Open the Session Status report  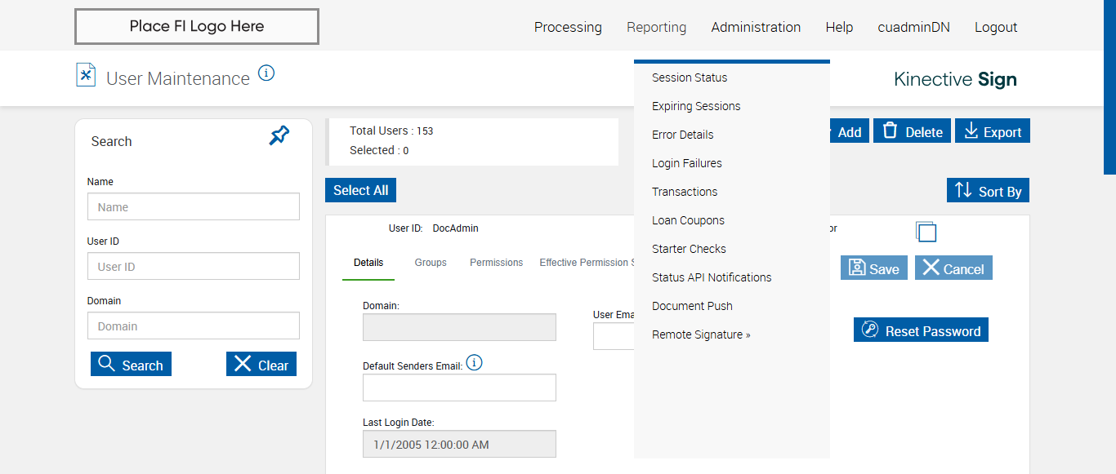(689, 78)
